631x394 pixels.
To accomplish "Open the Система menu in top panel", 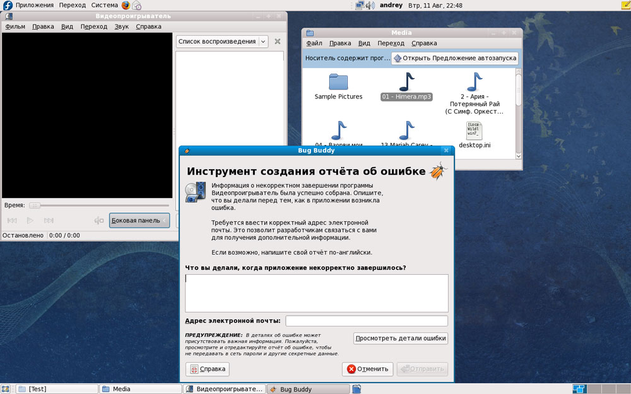I will tap(105, 5).
